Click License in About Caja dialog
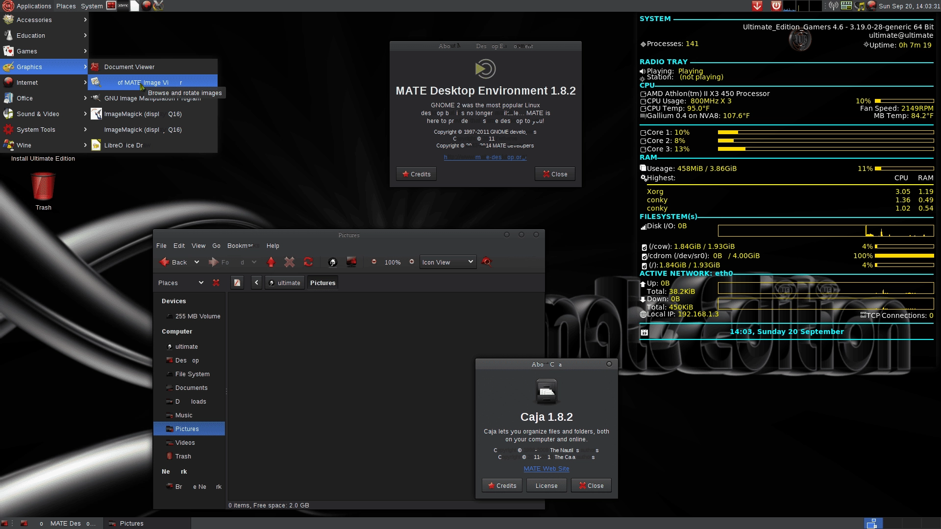 point(546,485)
